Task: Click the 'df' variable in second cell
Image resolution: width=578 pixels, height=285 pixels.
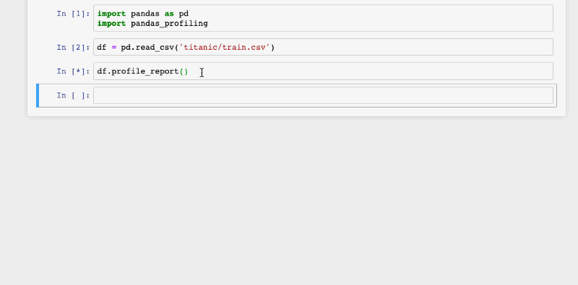Action: [x=102, y=48]
